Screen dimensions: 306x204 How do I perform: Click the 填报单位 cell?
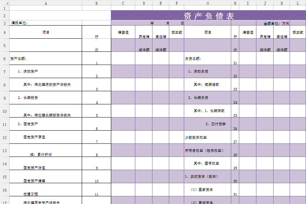tap(46, 23)
